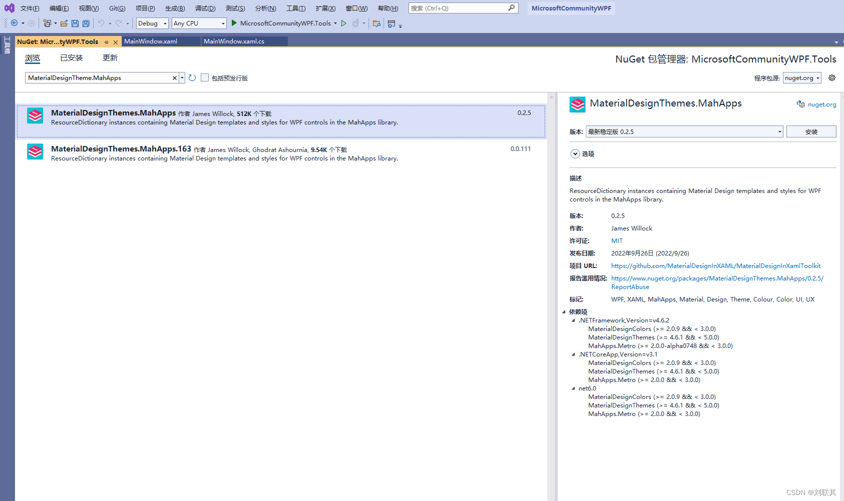Open the document tabs overflow dropdown arrow
Image resolution: width=844 pixels, height=501 pixels.
836,42
